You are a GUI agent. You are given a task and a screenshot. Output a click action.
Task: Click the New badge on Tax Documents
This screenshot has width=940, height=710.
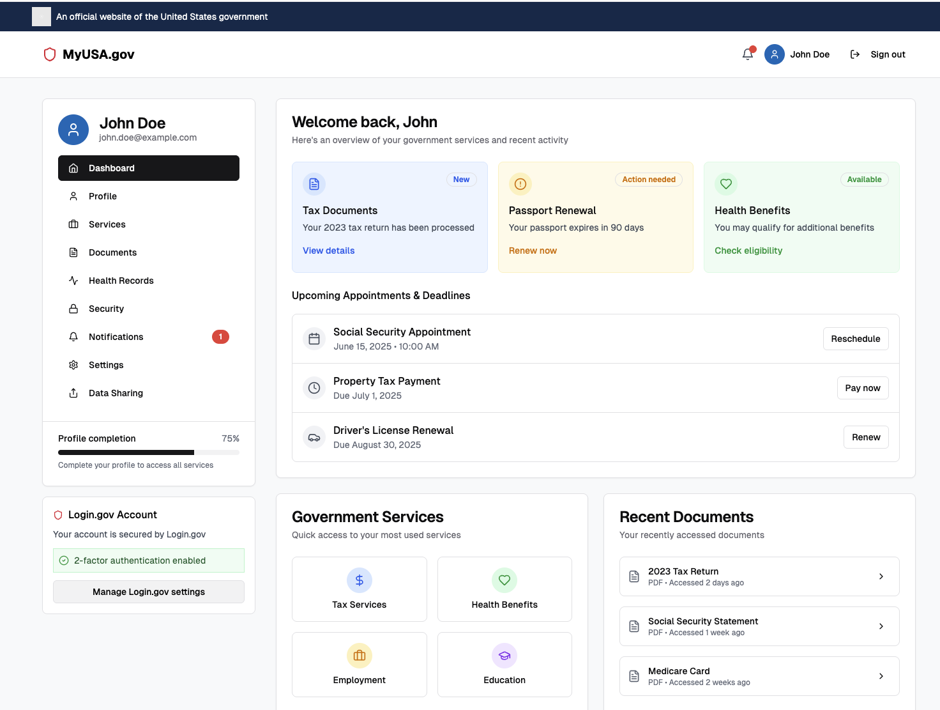(x=461, y=180)
